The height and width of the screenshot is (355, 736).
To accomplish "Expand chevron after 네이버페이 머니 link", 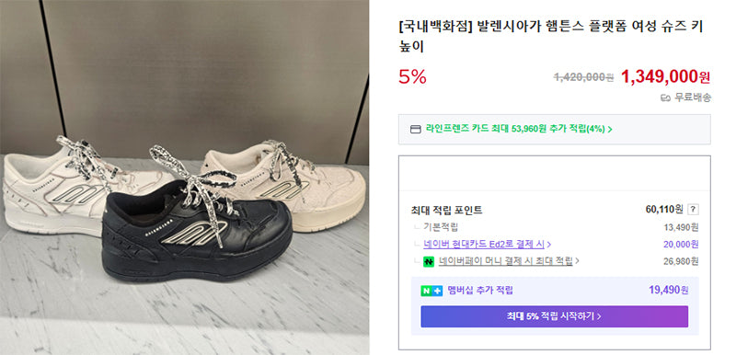I will (577, 261).
